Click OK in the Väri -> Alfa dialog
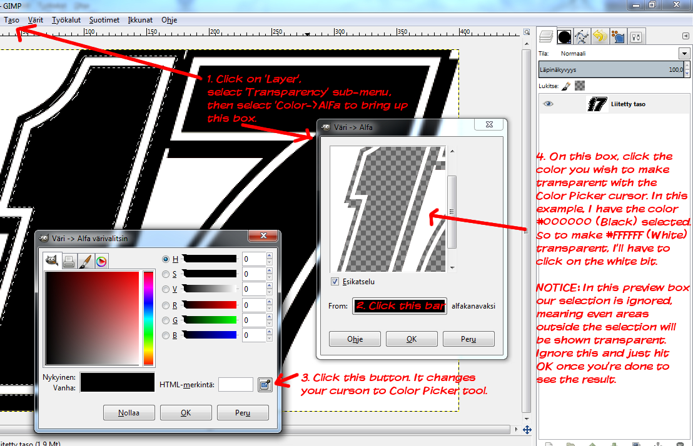This screenshot has height=446, width=693. click(412, 339)
